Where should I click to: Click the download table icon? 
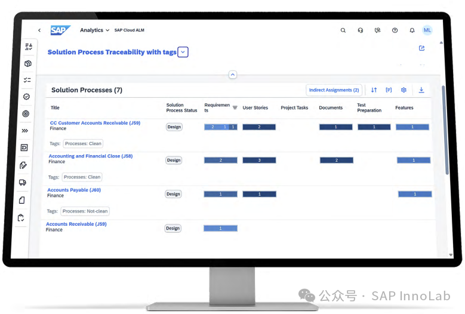coord(421,90)
